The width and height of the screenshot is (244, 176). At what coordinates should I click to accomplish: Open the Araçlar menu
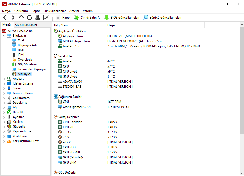point(74,11)
